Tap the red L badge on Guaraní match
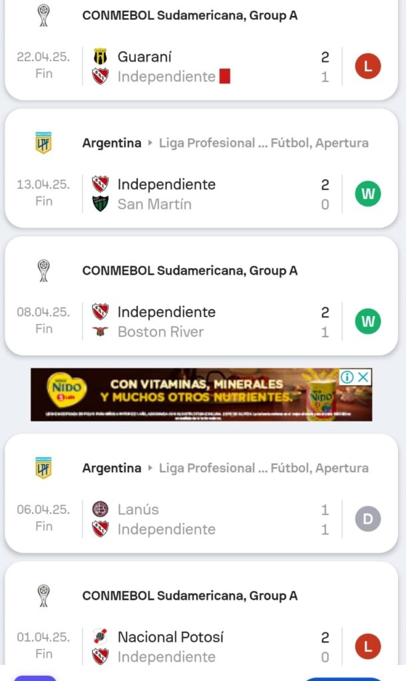The width and height of the screenshot is (406, 681). click(367, 67)
